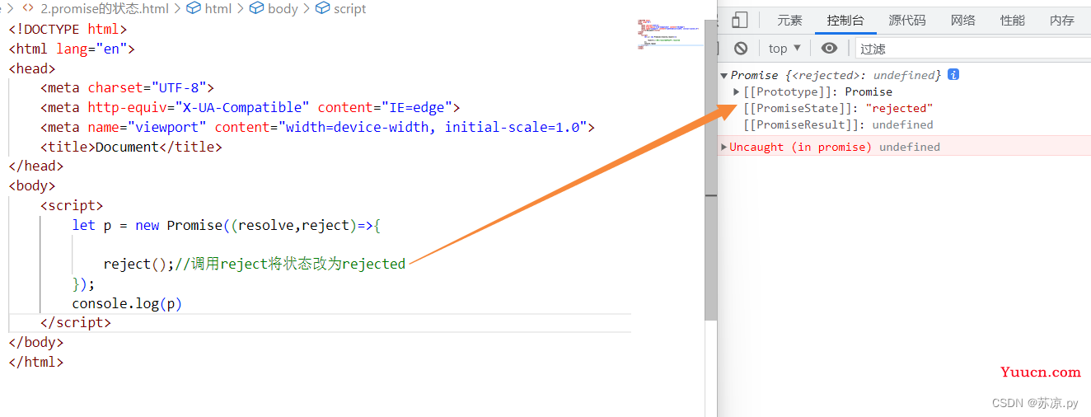Click the <title>Document</title> line

click(131, 147)
